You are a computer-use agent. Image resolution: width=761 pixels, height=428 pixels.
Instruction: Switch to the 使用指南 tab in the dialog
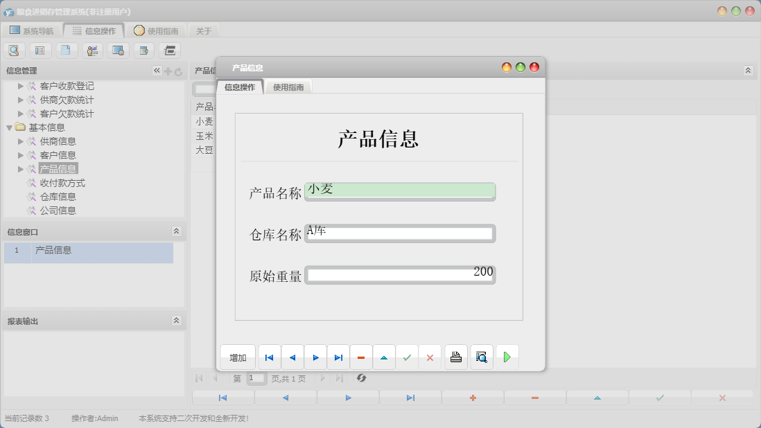288,88
